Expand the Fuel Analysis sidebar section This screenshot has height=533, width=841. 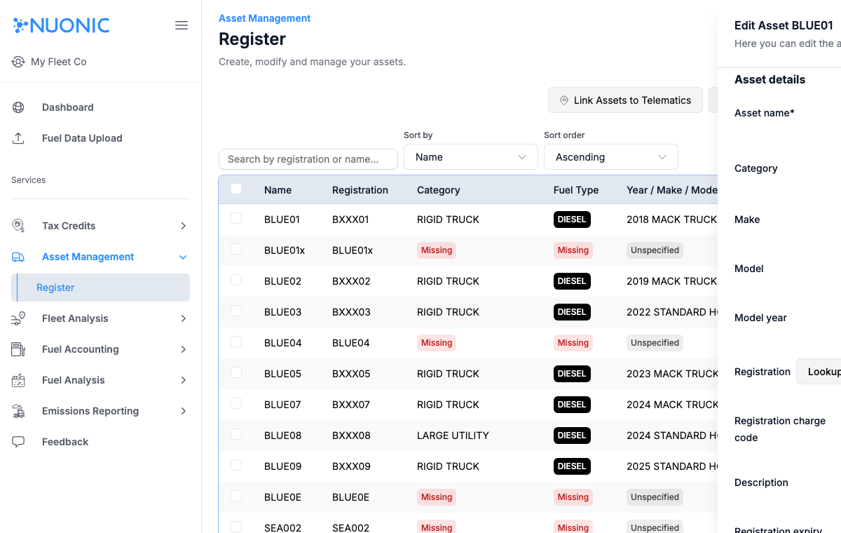(x=182, y=379)
